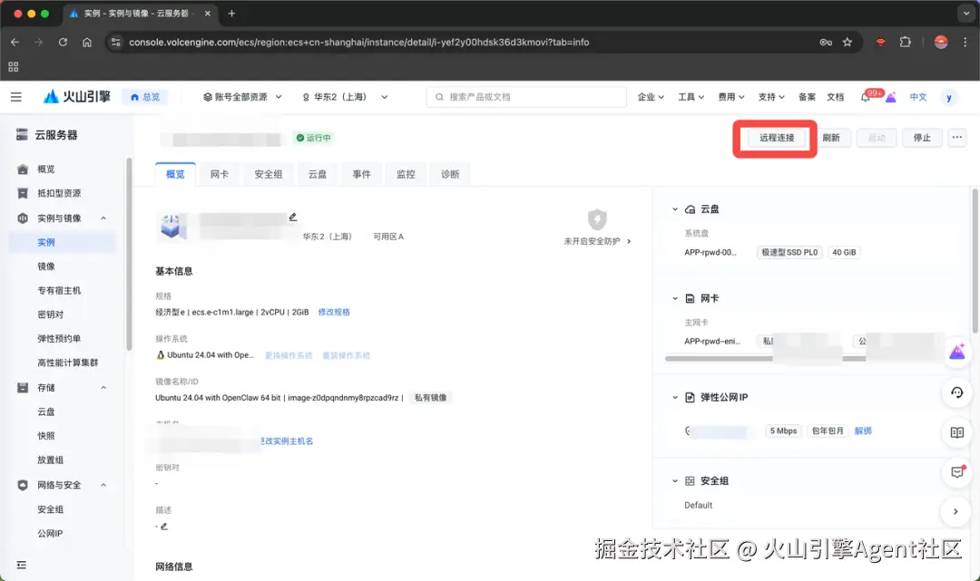Click the purple AI assistant icon in header
The width and height of the screenshot is (980, 581).
coord(891,97)
